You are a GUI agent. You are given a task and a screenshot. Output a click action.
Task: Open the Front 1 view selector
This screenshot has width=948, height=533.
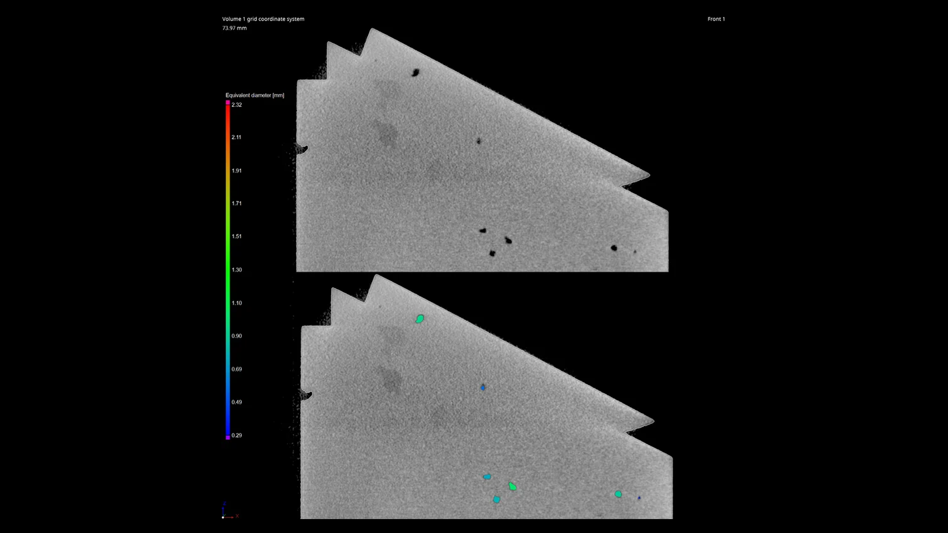716,19
